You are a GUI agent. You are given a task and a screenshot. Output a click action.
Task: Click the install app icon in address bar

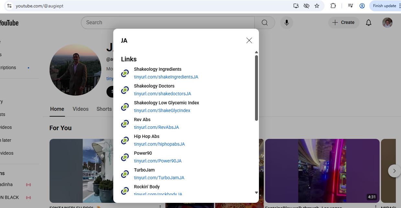(x=296, y=6)
